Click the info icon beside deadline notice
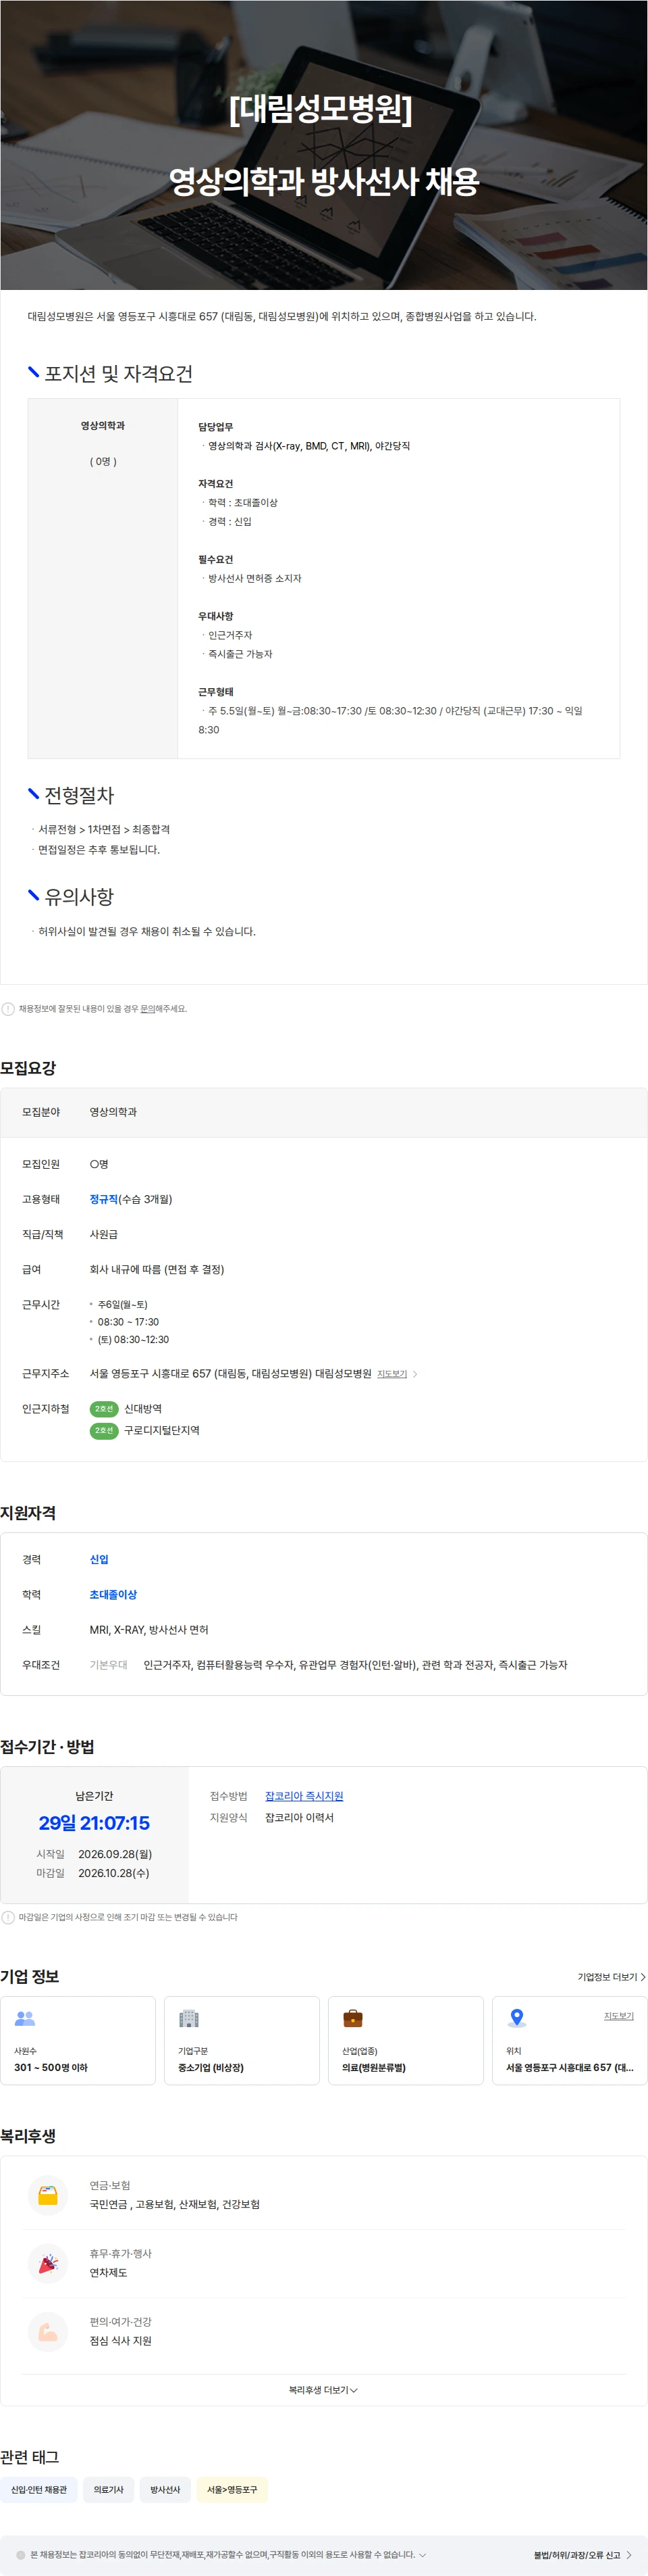648x2576 pixels. [8, 1917]
